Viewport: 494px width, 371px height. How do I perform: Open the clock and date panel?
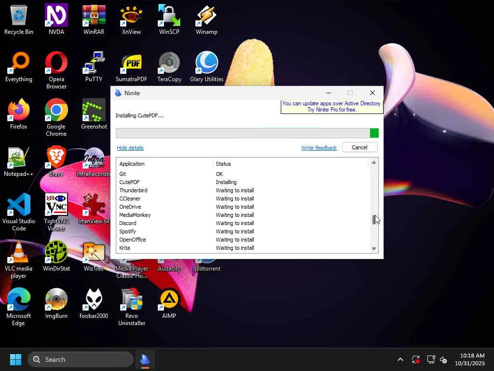470,359
